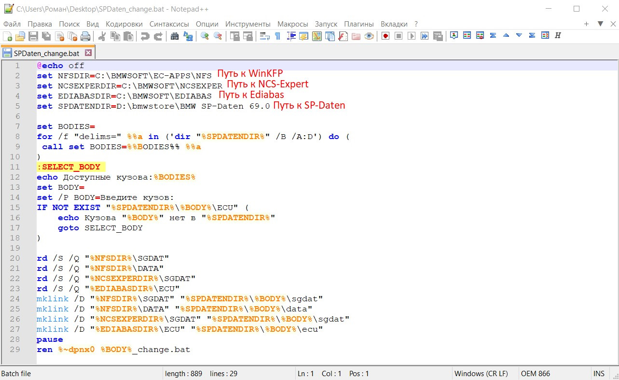The width and height of the screenshot is (619, 380).
Task: Click the Cut scissors icon
Action: (x=102, y=36)
